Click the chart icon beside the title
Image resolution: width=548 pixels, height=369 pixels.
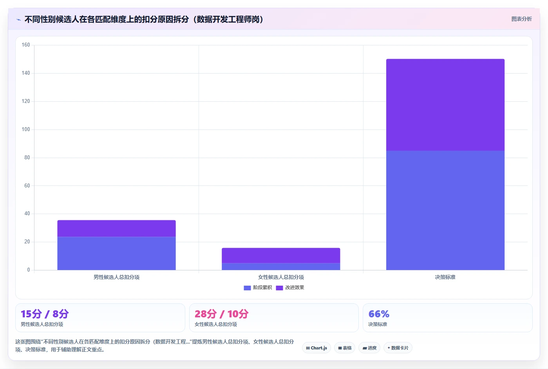click(x=18, y=20)
